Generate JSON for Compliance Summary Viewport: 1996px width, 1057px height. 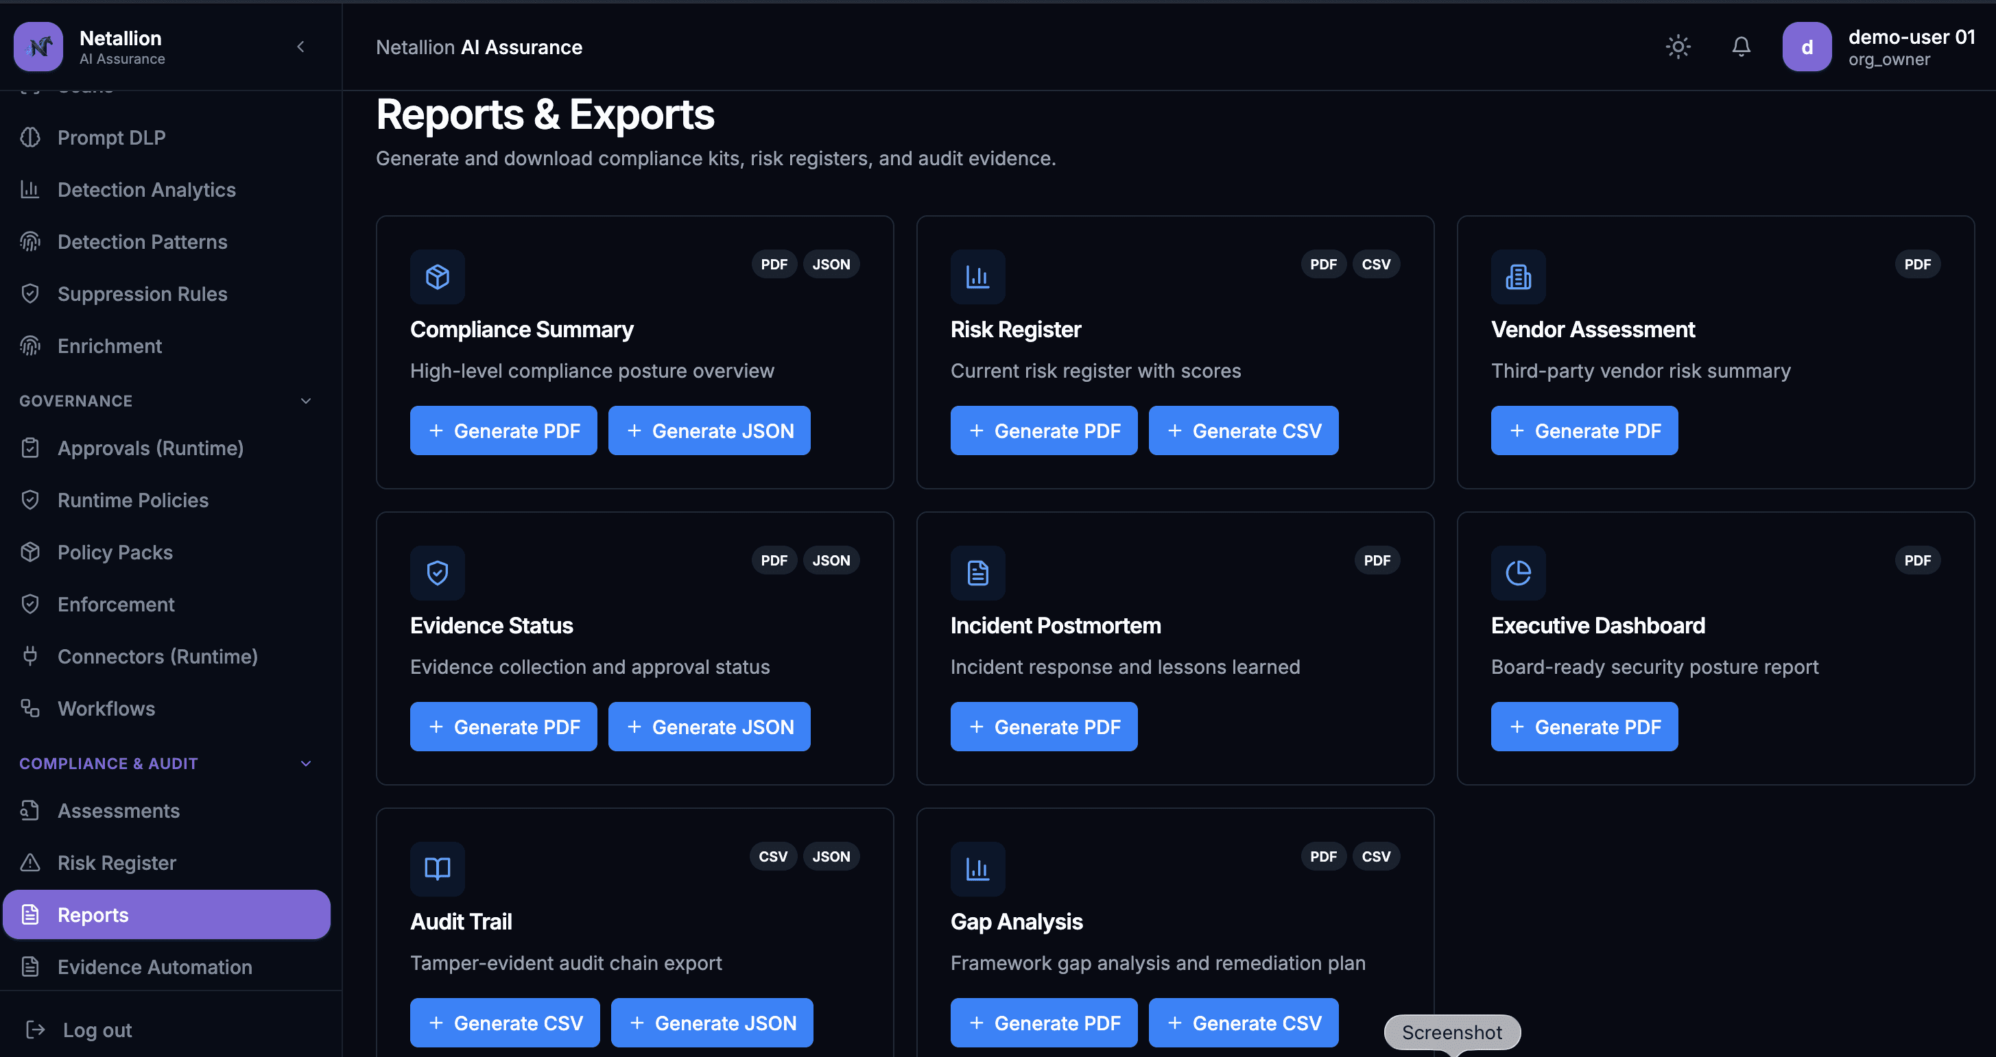(709, 430)
